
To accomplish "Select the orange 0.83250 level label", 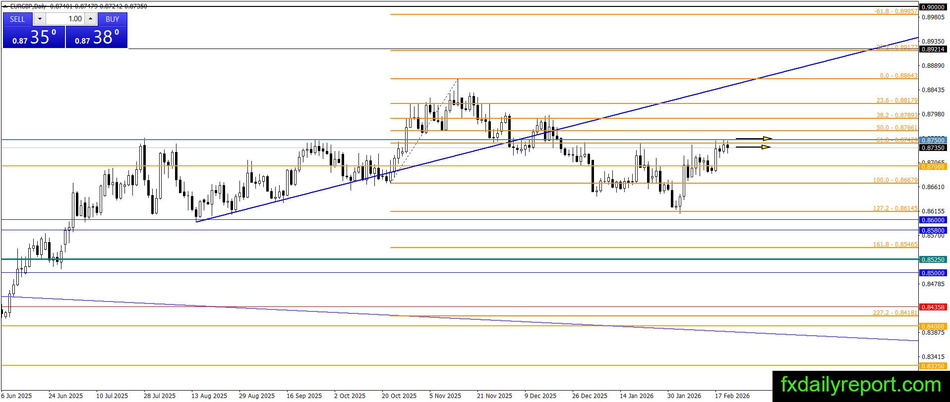I will coord(933,366).
